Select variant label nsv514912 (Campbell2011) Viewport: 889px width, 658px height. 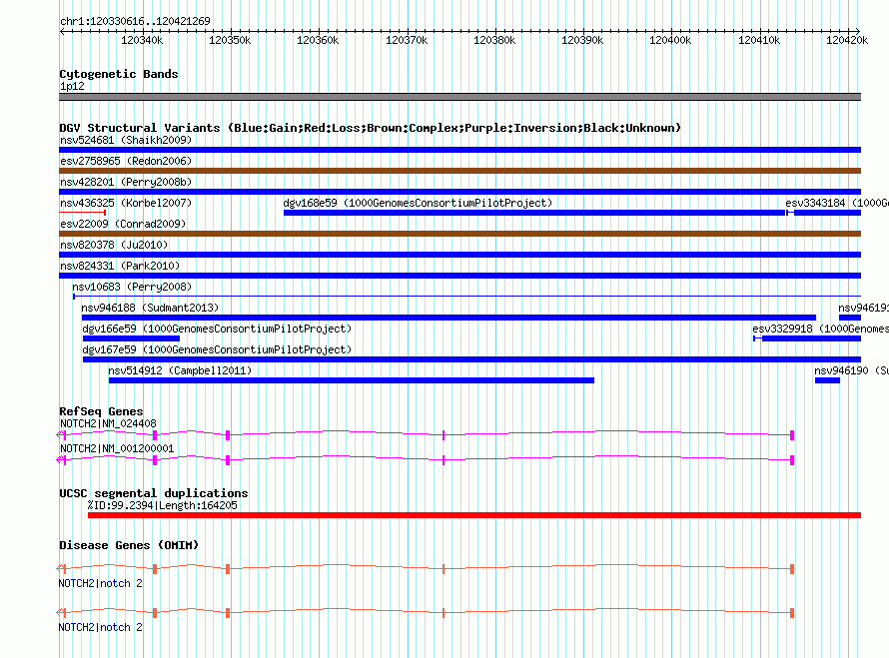click(180, 370)
